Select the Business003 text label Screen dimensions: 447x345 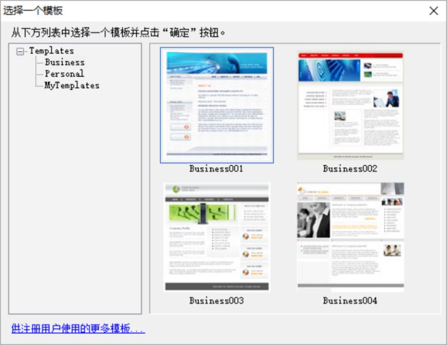coord(216,301)
